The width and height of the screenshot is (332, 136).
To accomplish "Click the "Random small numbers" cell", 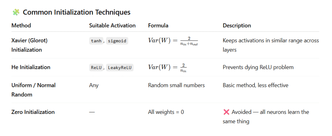I will pos(176,85).
